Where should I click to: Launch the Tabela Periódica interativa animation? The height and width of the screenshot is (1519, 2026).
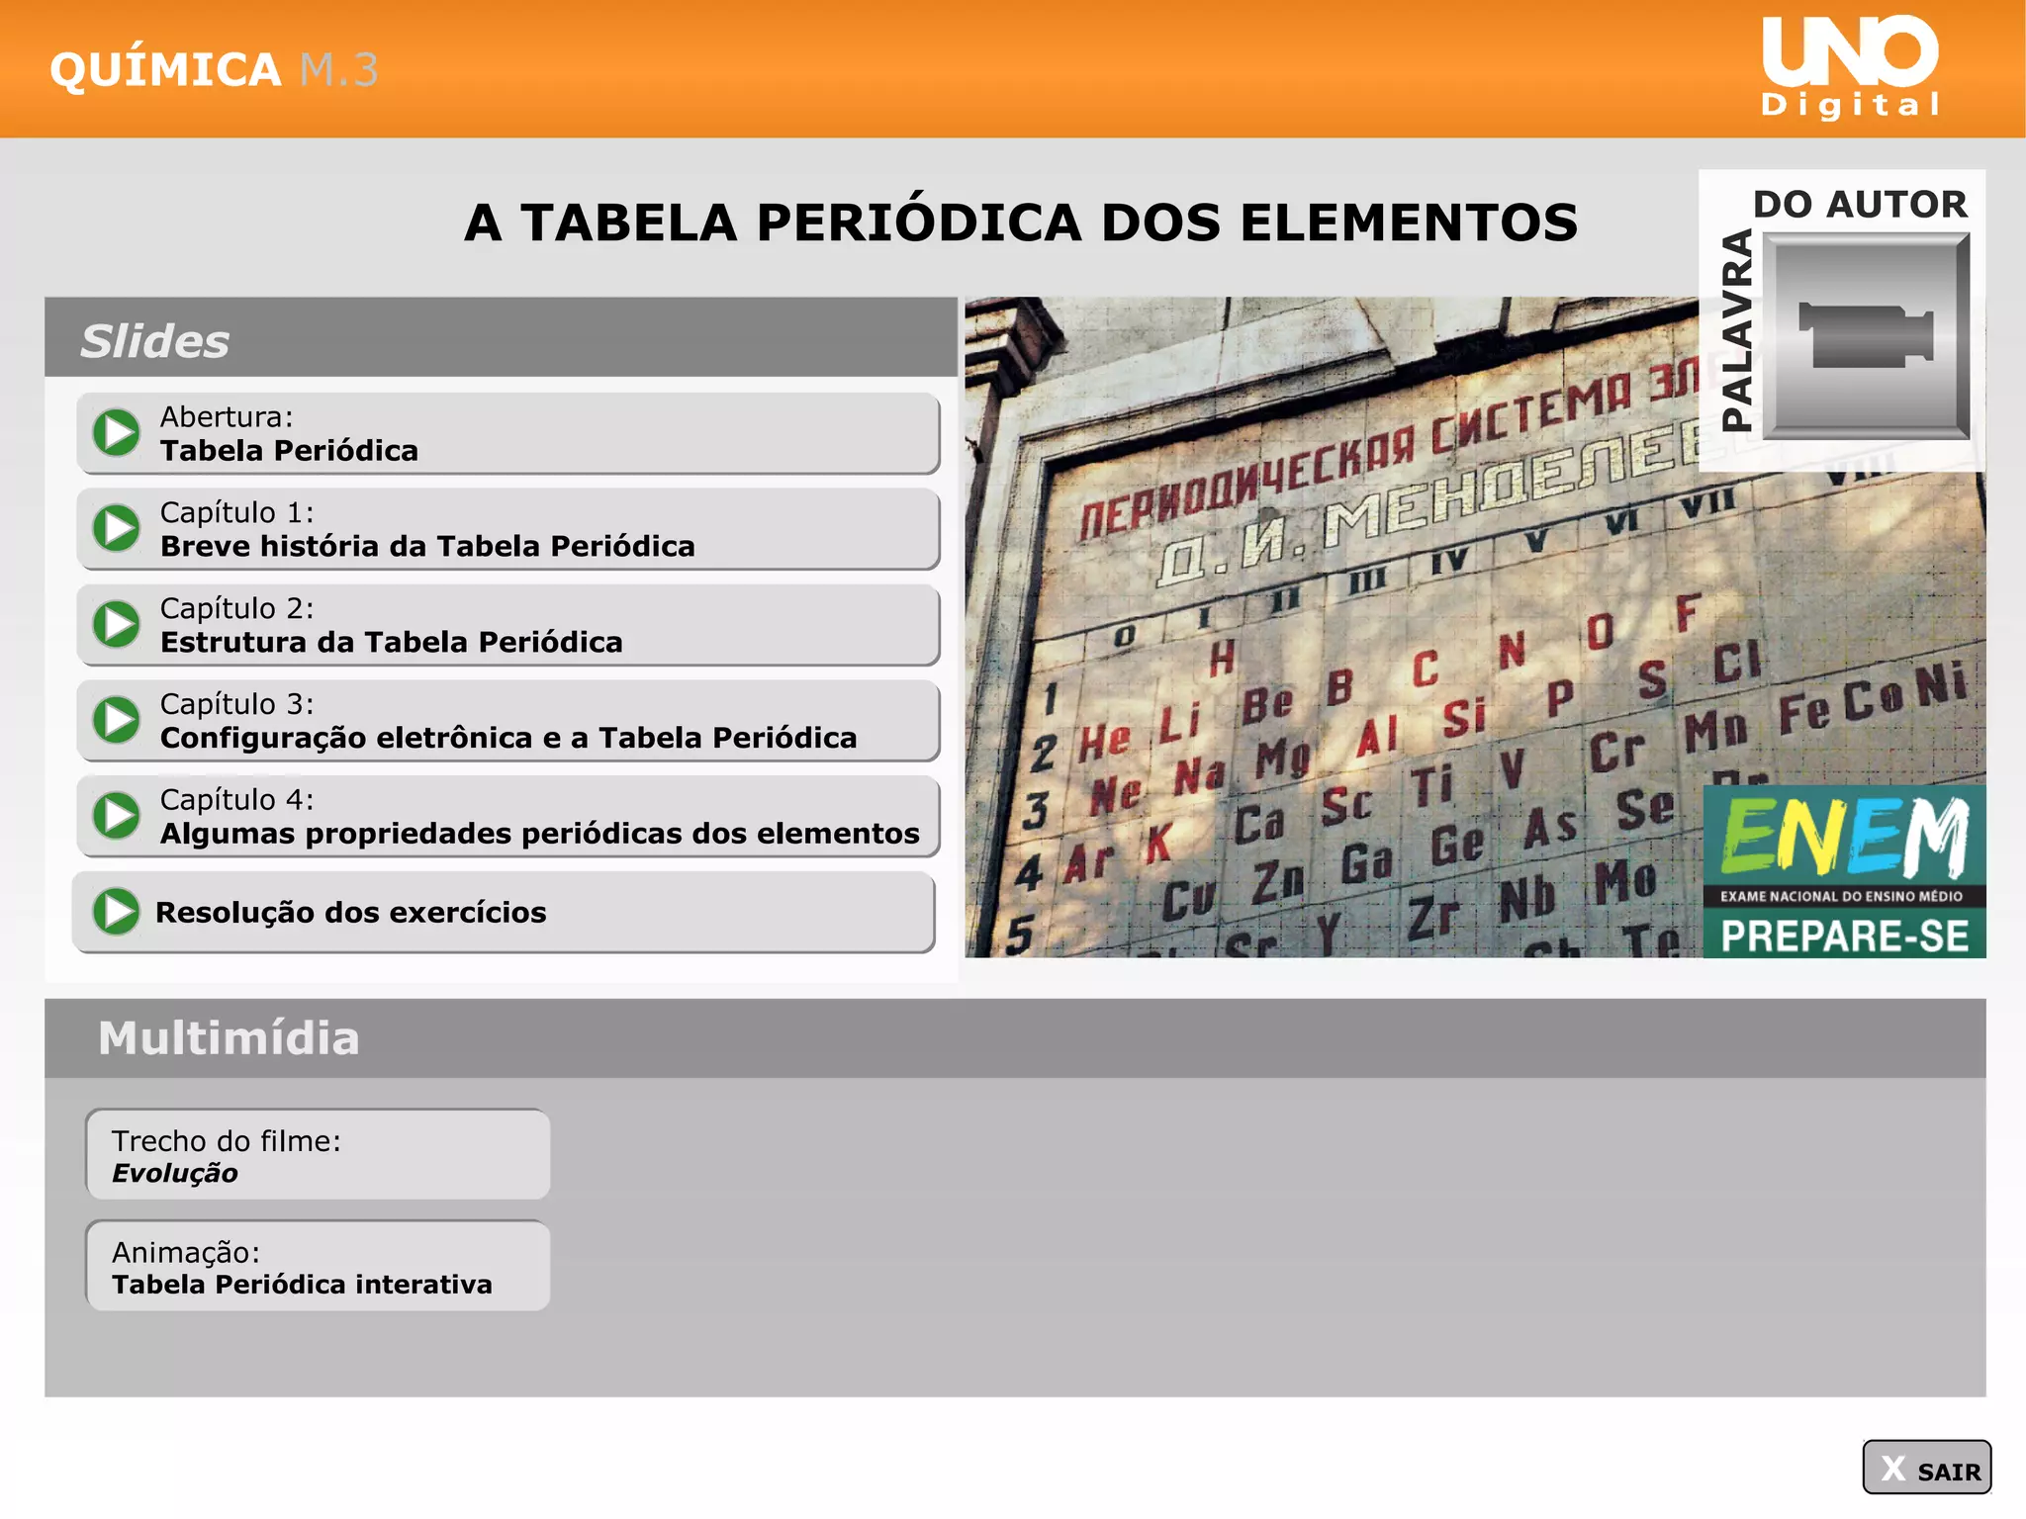coord(318,1267)
